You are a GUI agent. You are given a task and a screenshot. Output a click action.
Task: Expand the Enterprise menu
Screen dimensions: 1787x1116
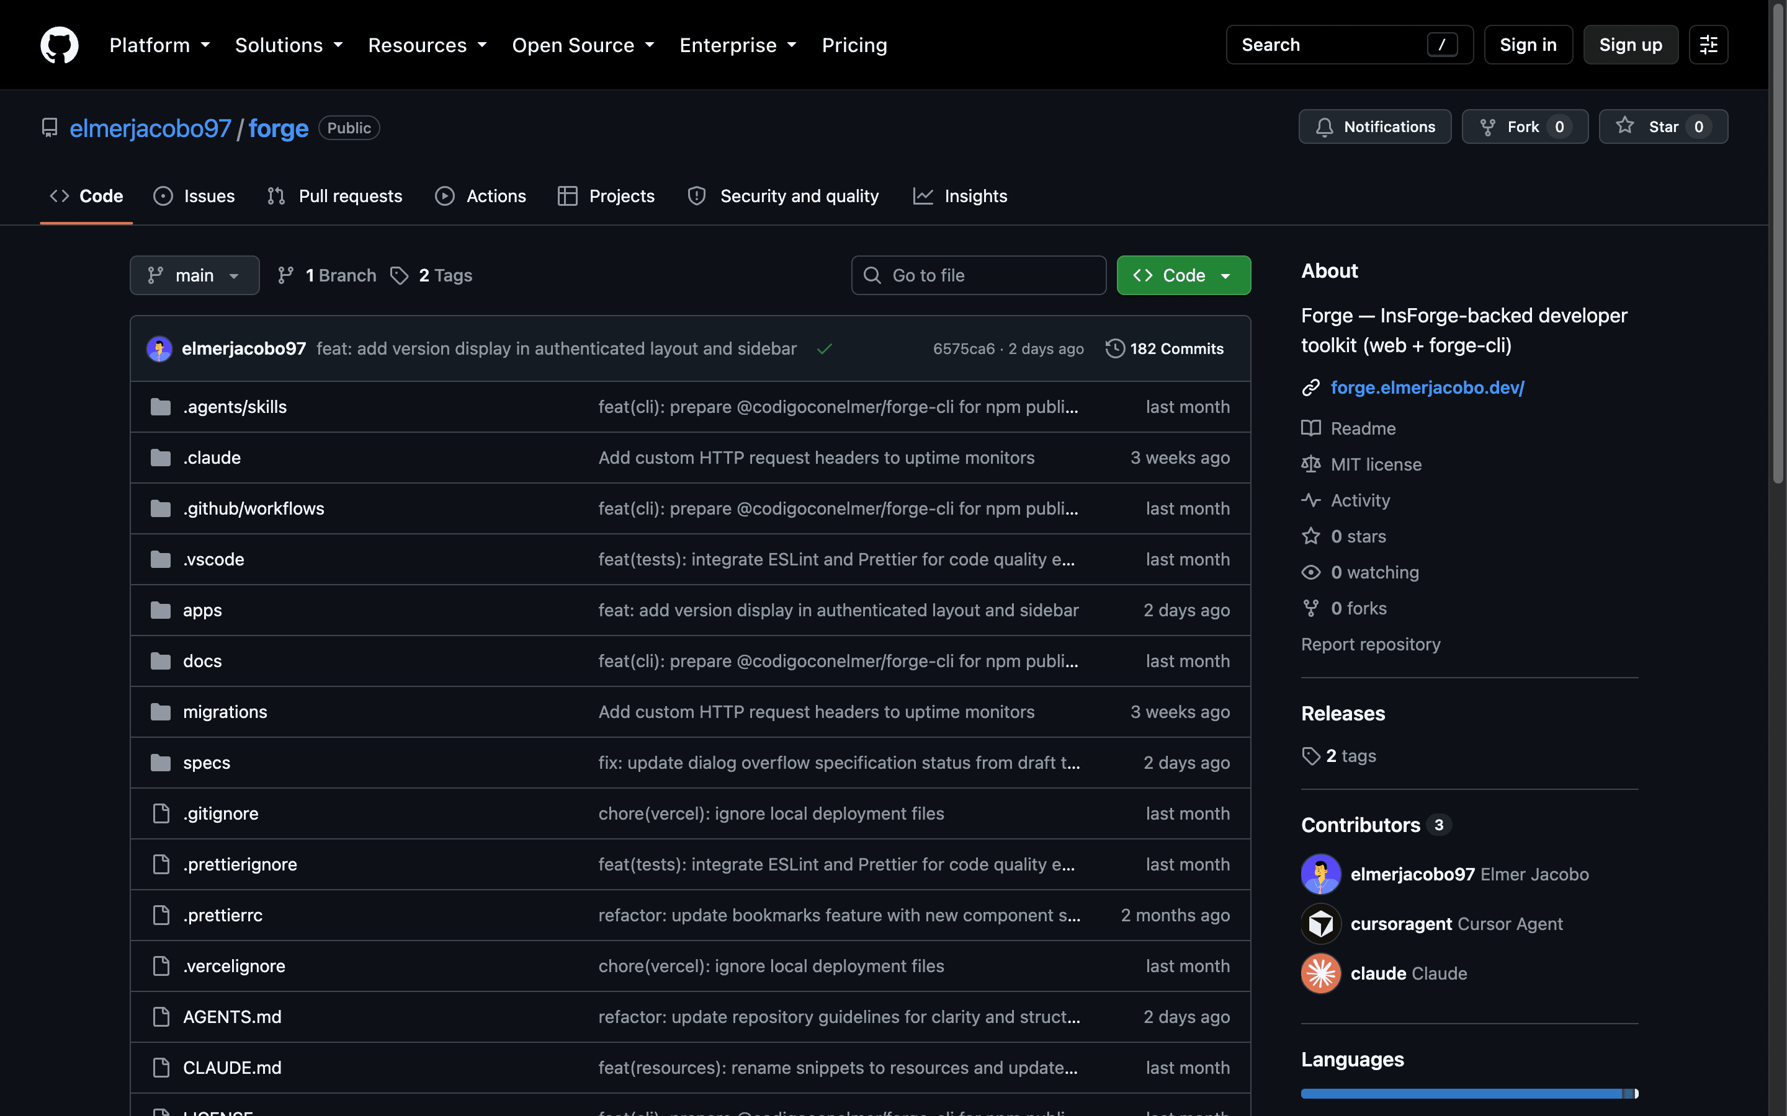click(738, 45)
